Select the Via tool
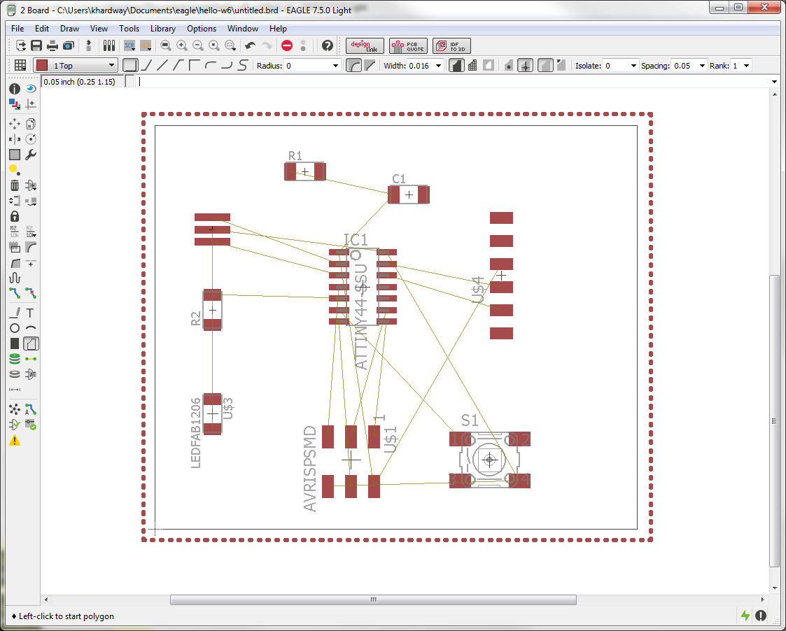The image size is (786, 631). [x=15, y=359]
